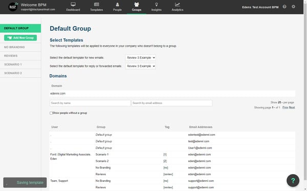This screenshot has width=307, height=191.
Task: Click the Ford Digital Marketing Associate user
Action: 71,157
